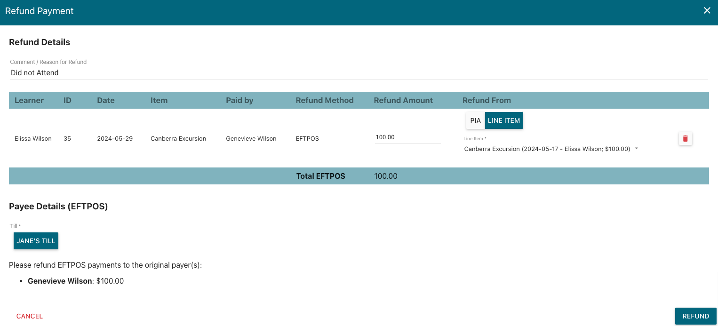Select JANE'S TILL as the payout till
Image resolution: width=718 pixels, height=326 pixels.
point(36,240)
